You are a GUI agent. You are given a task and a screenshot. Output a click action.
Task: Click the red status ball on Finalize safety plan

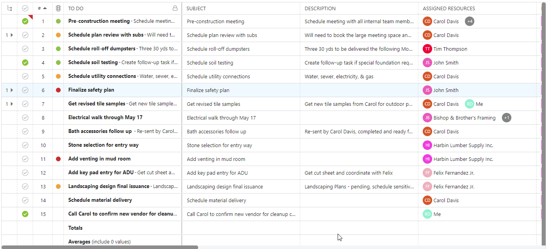58,90
